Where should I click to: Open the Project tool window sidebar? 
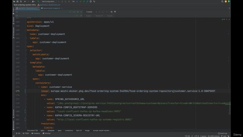[x=14, y=11]
